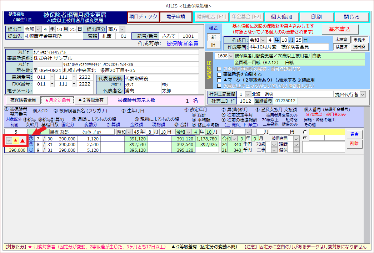Select circled ① marker for September row
The width and height of the screenshot is (374, 253).
[x=31, y=150]
